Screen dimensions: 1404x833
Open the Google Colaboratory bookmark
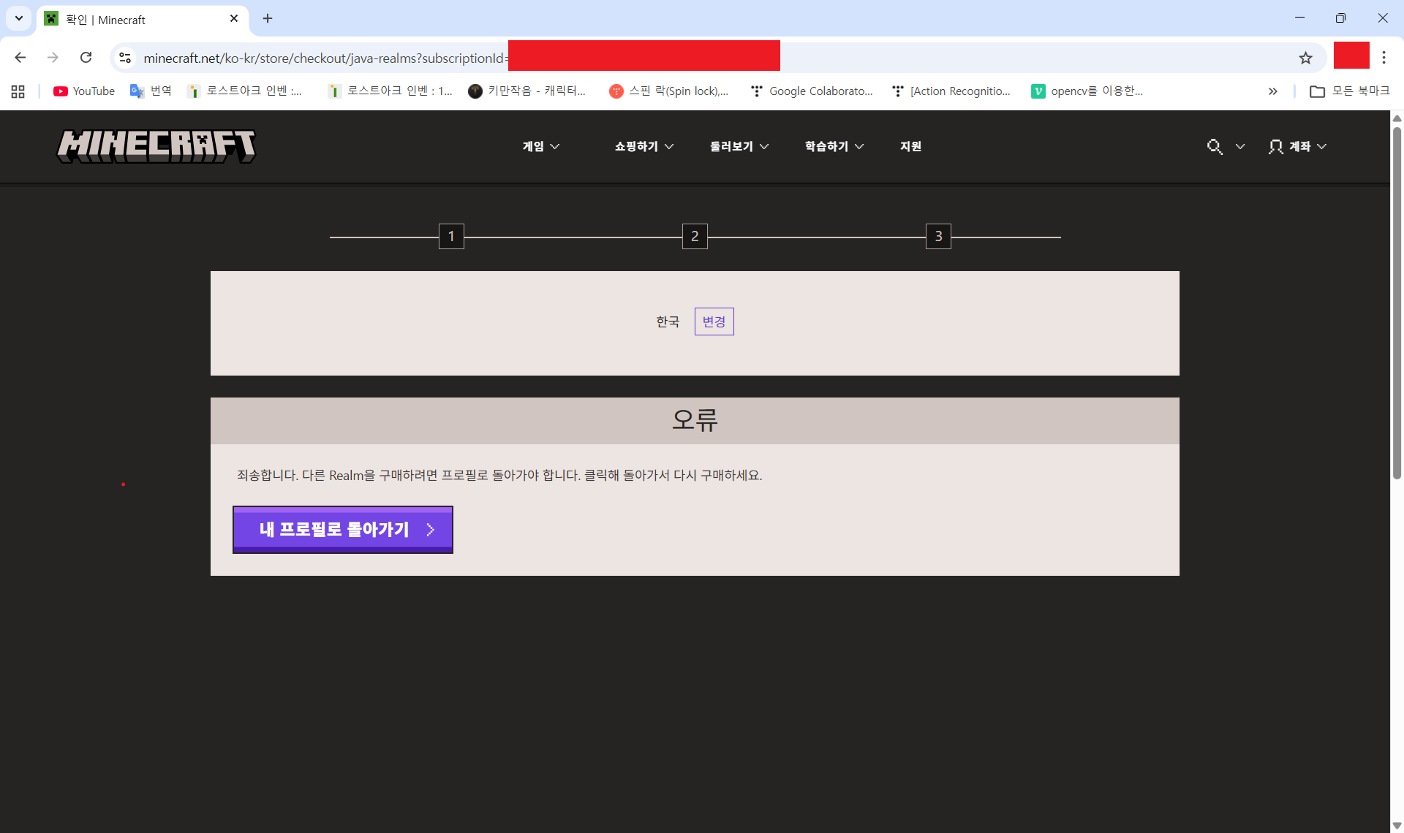tap(812, 91)
